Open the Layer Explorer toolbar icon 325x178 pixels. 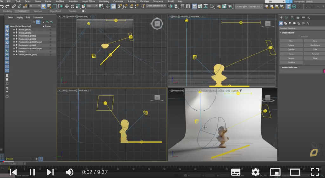[188, 6]
